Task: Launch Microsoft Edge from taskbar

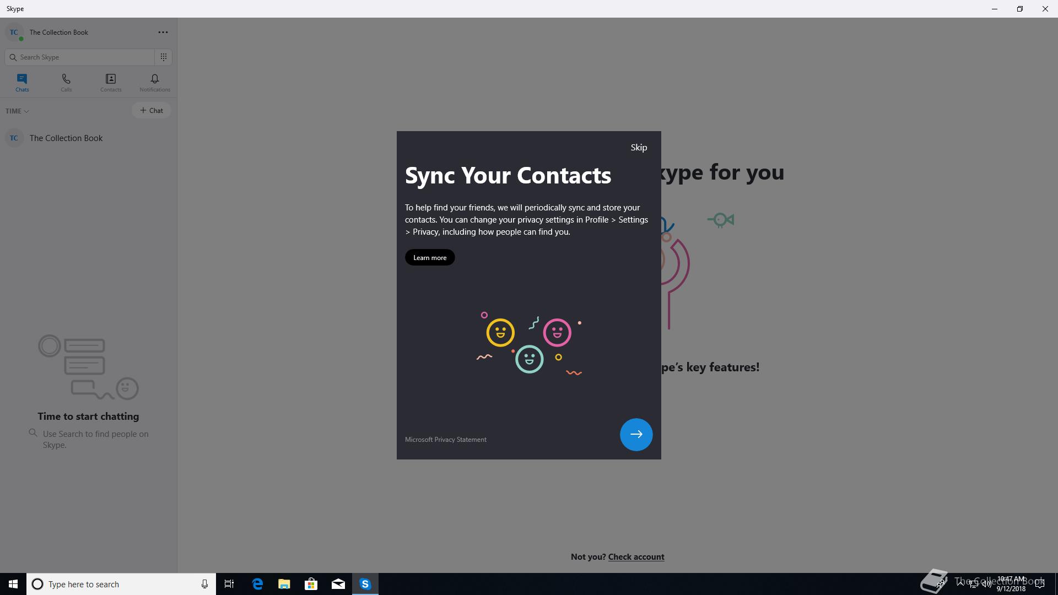Action: pyautogui.click(x=257, y=584)
